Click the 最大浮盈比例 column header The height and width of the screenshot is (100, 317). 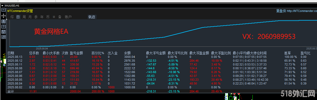tap(221, 53)
